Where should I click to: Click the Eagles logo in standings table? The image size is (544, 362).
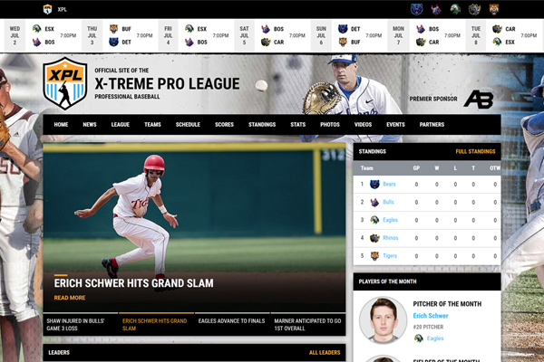tap(374, 219)
